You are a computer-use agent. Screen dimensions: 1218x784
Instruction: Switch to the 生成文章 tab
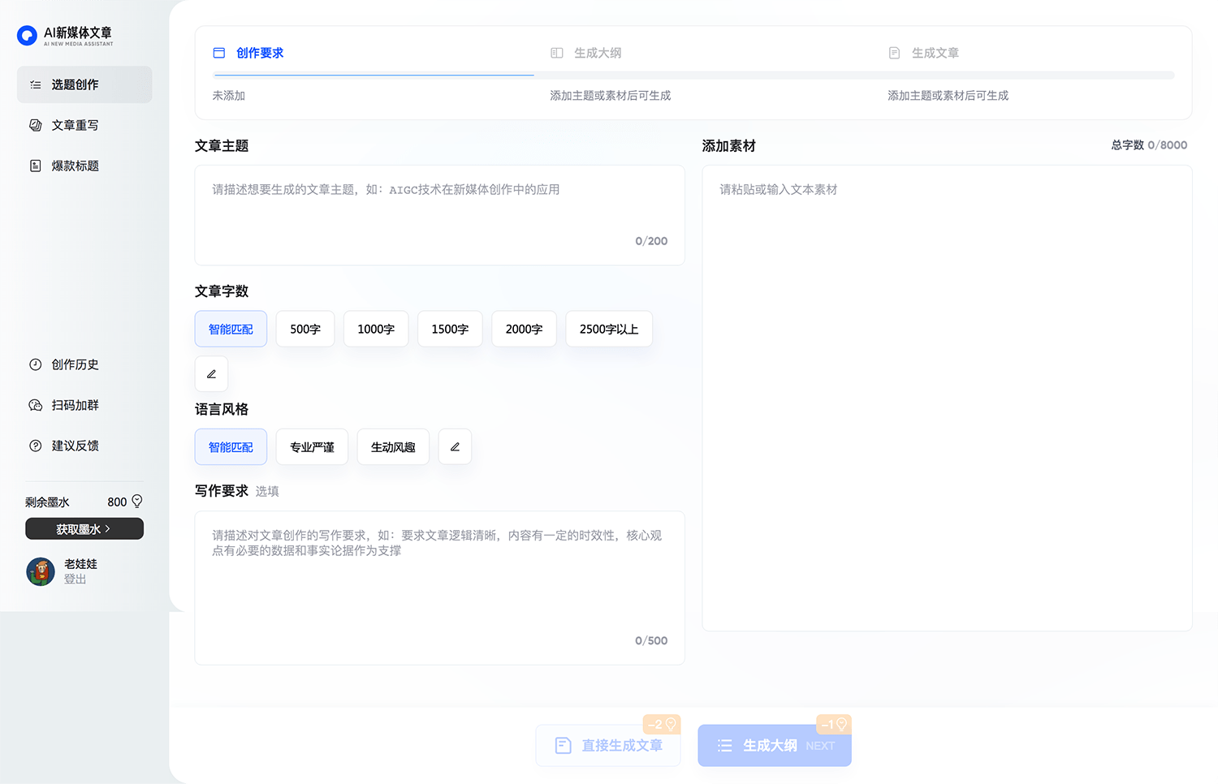(934, 53)
